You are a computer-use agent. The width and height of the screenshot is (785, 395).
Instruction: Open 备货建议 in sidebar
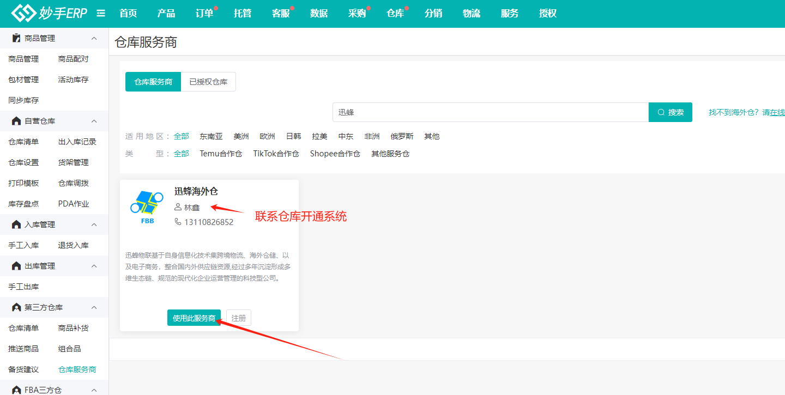[23, 369]
